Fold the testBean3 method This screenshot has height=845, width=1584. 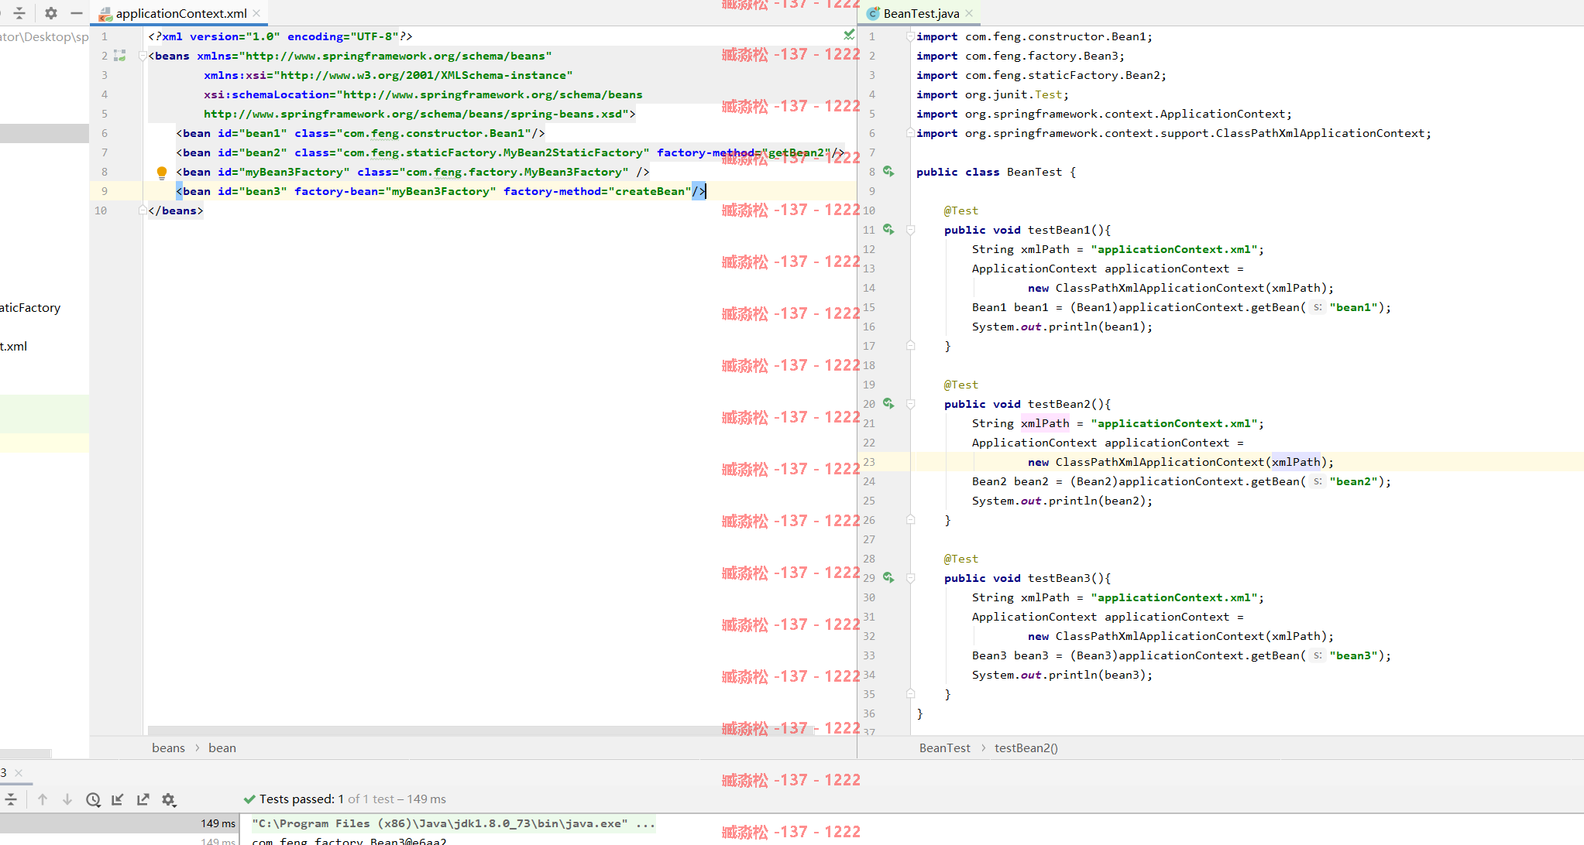coord(911,578)
